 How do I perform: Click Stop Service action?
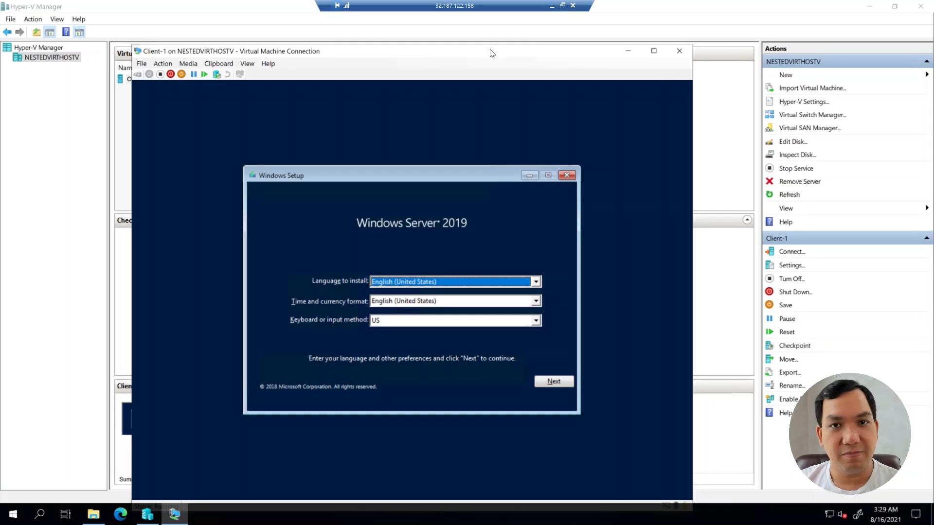point(796,168)
